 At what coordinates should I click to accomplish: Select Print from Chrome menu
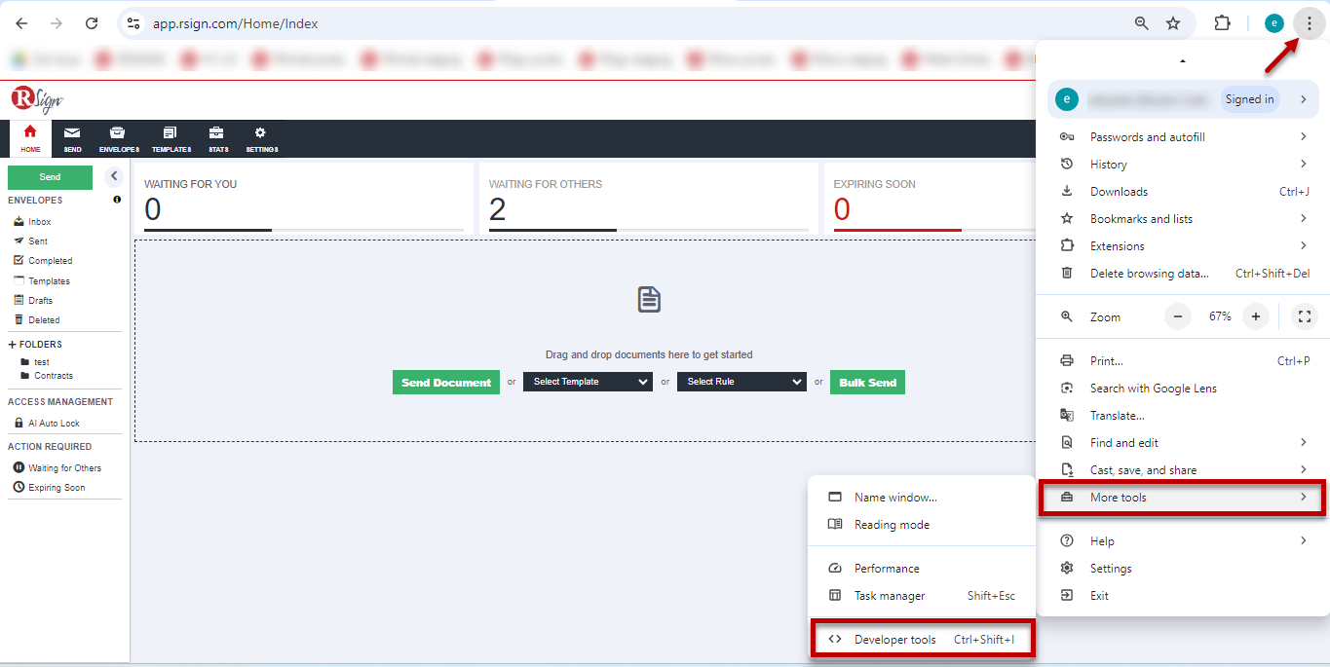(1183, 361)
